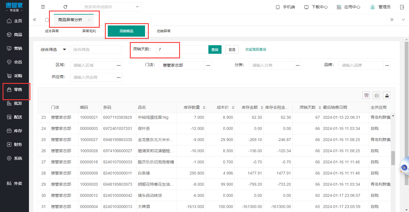Go to home tab via house icon

[47, 20]
